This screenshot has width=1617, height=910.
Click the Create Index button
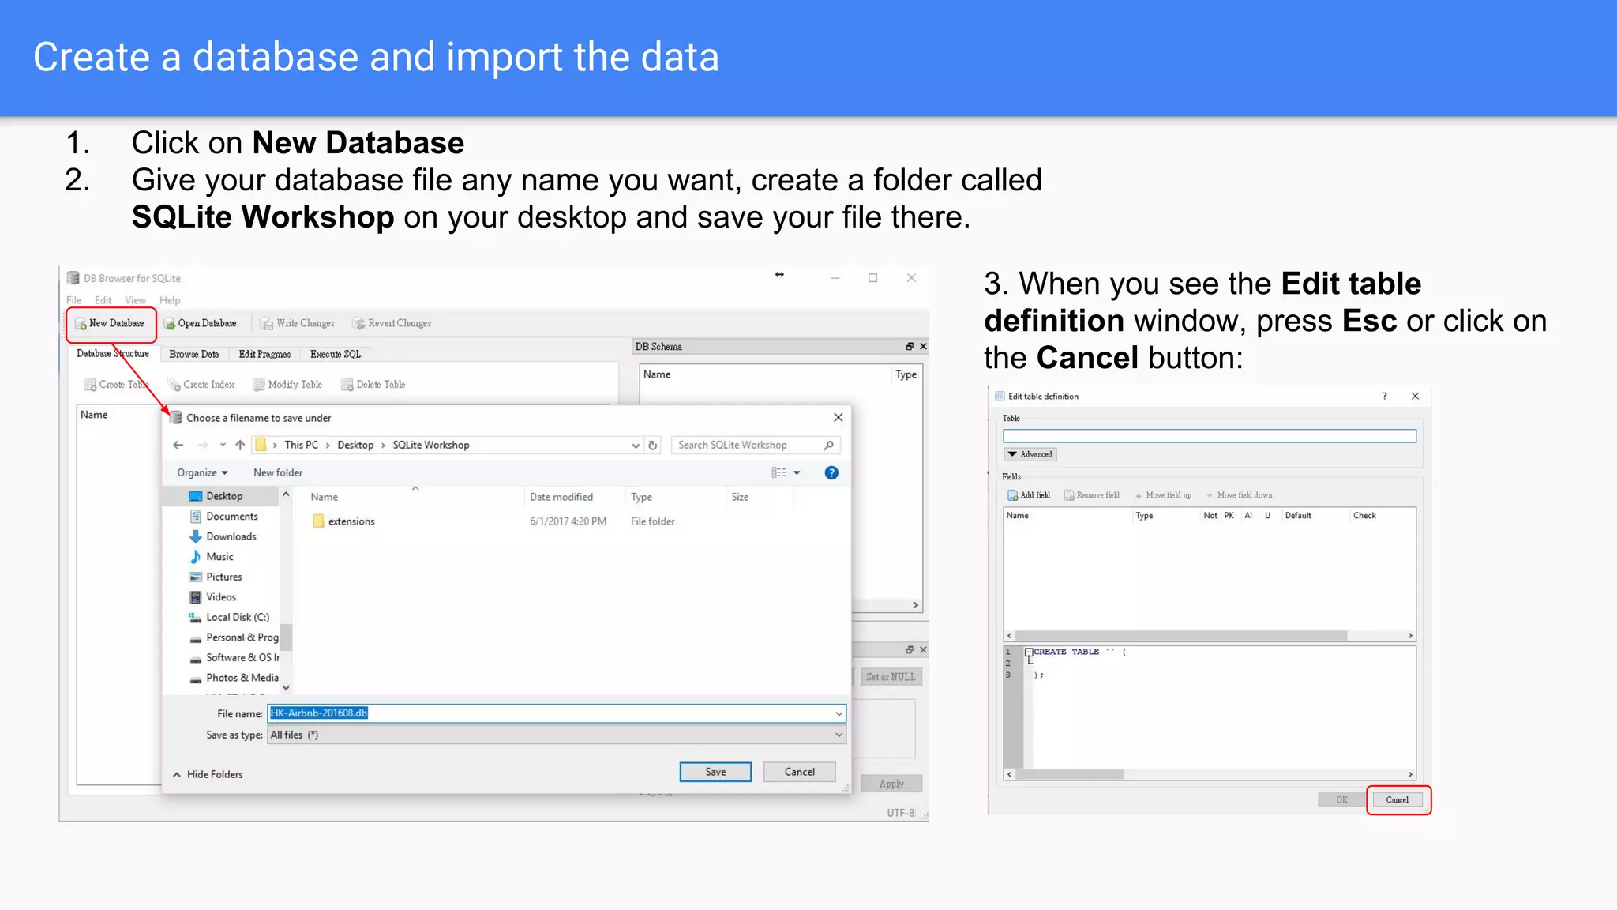[x=201, y=385]
